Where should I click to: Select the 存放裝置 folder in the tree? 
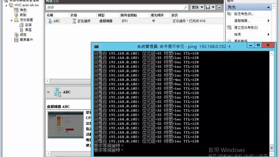(x=26, y=20)
